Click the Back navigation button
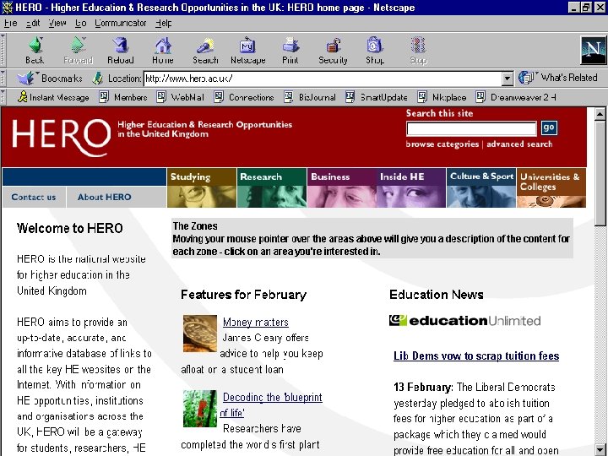Screen dimensions: 608x456 [35, 50]
